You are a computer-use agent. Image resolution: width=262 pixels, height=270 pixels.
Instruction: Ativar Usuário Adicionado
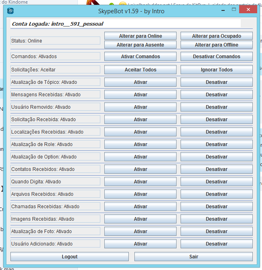140,244
